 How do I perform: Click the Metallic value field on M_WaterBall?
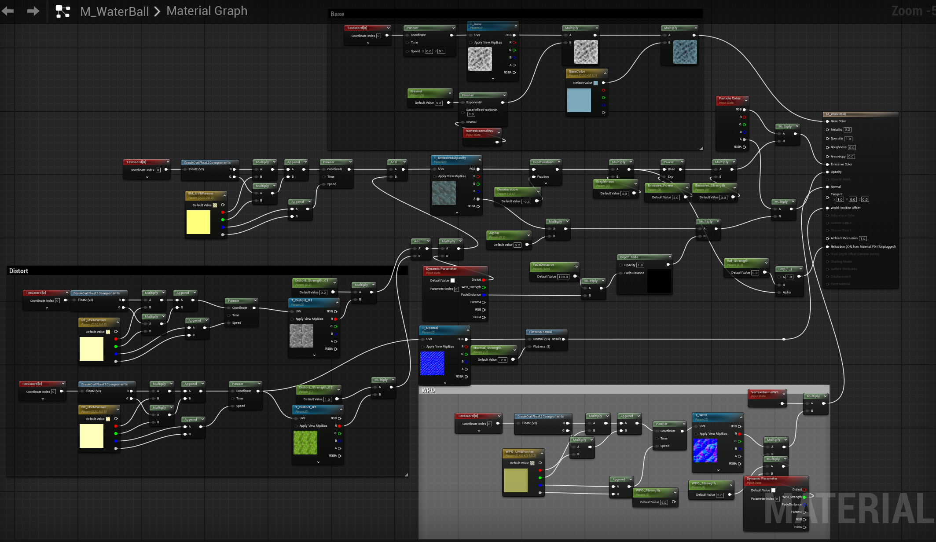pos(847,130)
